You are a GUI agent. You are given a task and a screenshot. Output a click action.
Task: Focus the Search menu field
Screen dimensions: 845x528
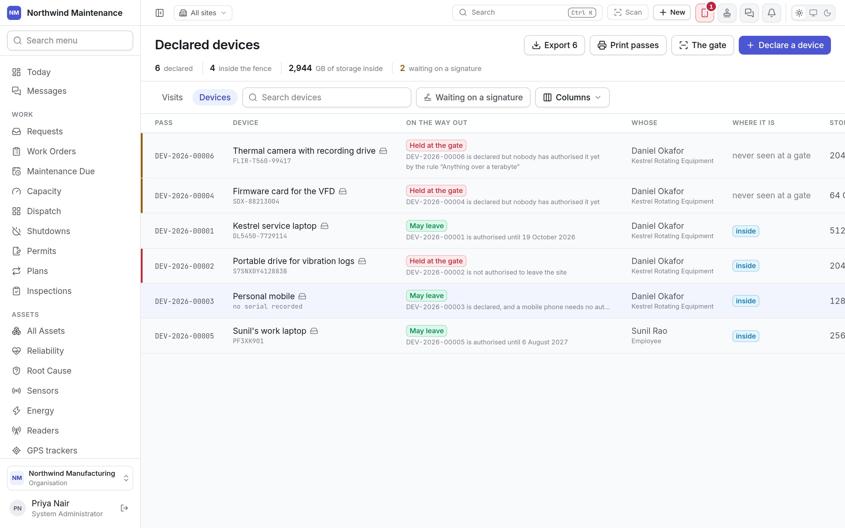point(70,40)
